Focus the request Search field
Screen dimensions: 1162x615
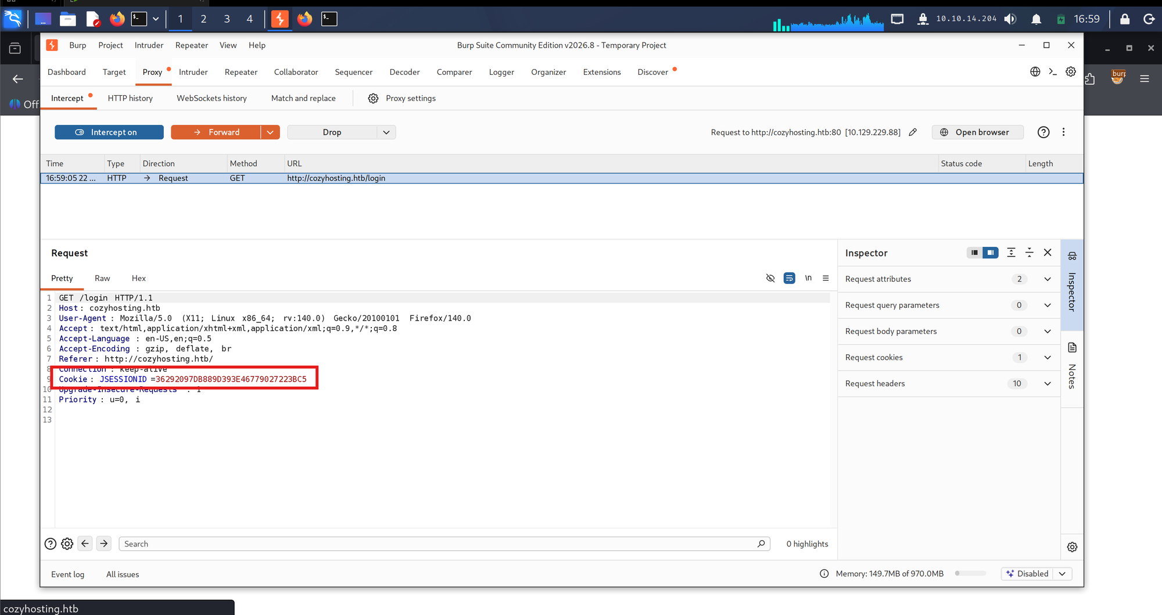click(444, 544)
